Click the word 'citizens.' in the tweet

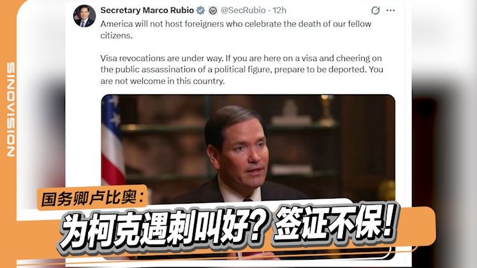pyautogui.click(x=117, y=36)
